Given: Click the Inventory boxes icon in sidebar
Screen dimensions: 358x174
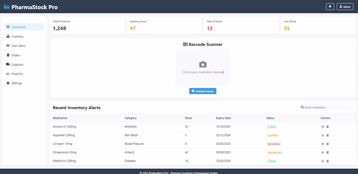Looking at the screenshot, I should pos(8,36).
